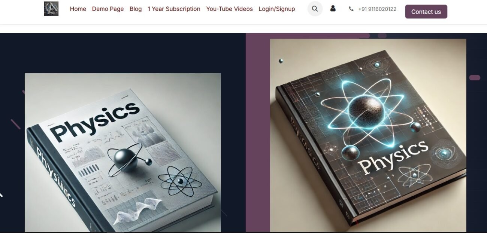This screenshot has height=233, width=487.
Task: Go to the Home menu item
Action: click(x=78, y=9)
